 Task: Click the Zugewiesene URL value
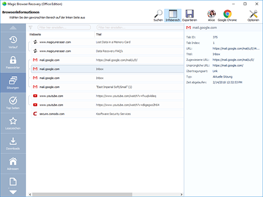(x=234, y=60)
